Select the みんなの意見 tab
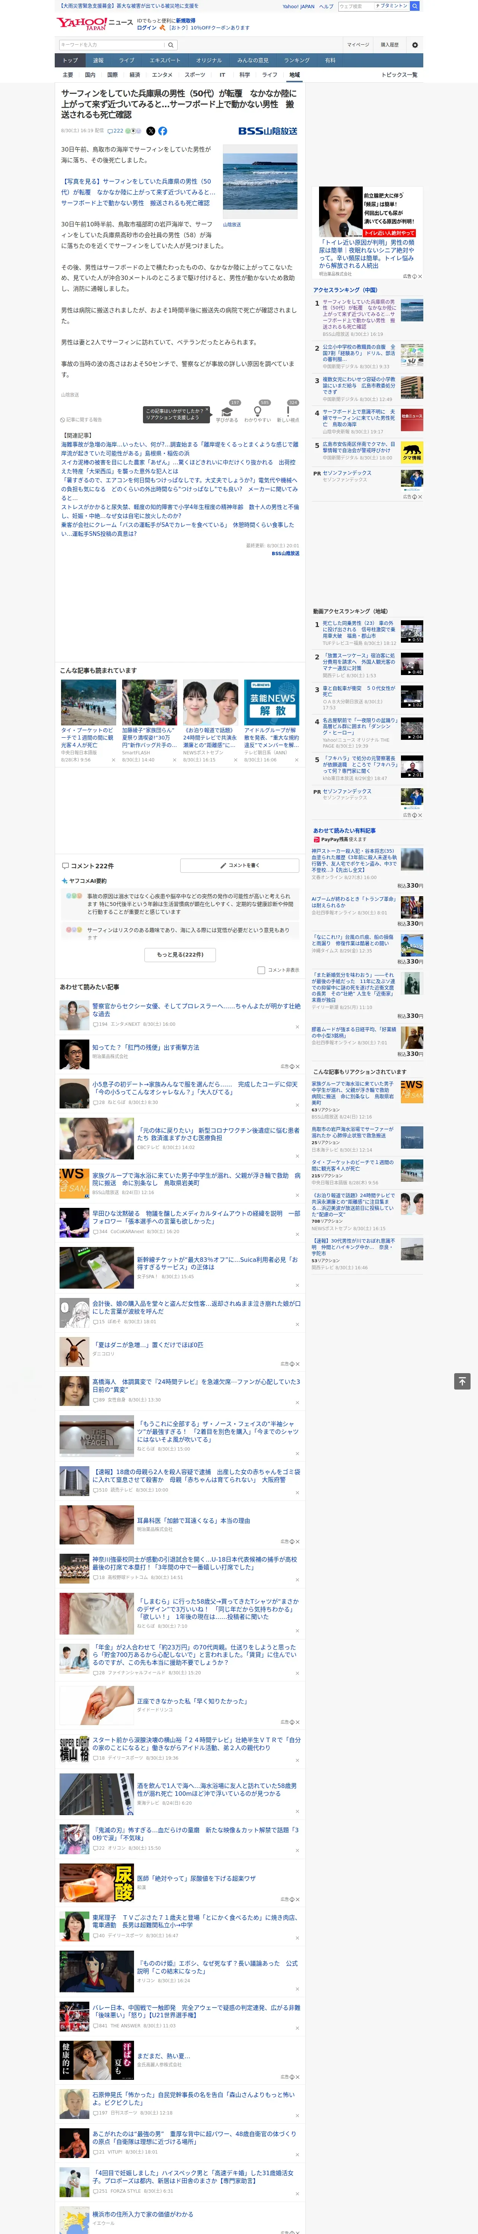This screenshot has height=2234, width=478. [x=252, y=61]
